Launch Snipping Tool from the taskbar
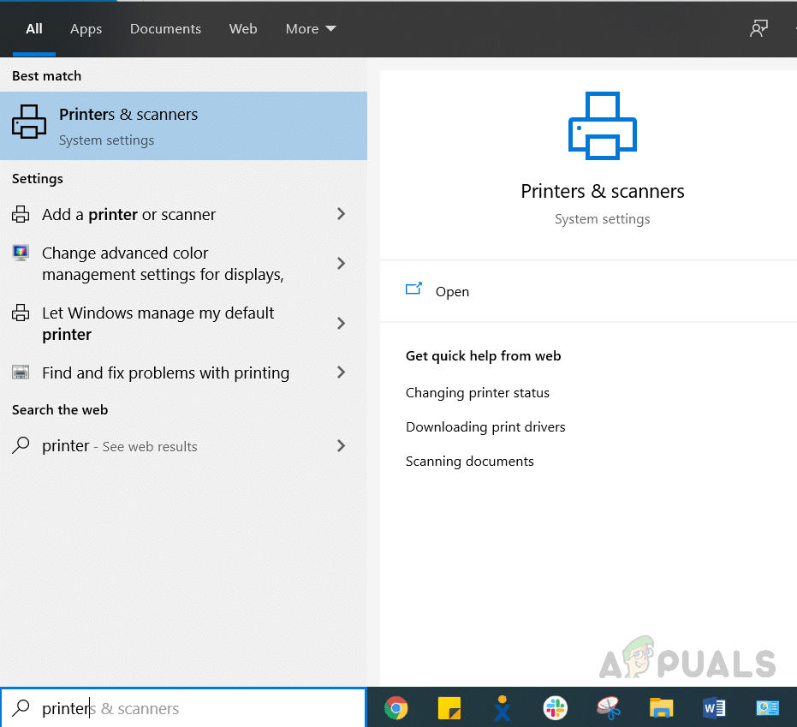797x727 pixels. coord(609,708)
